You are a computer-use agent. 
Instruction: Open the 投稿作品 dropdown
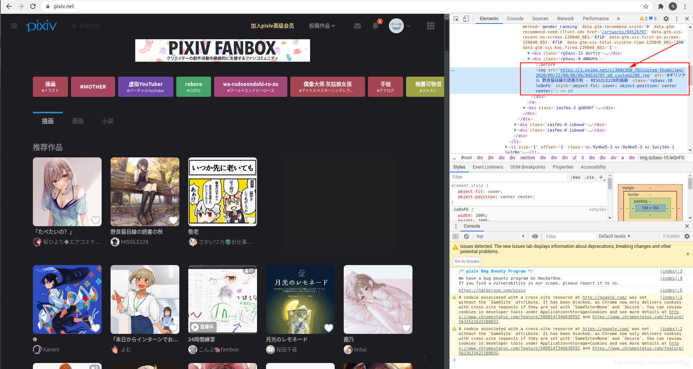click(322, 26)
